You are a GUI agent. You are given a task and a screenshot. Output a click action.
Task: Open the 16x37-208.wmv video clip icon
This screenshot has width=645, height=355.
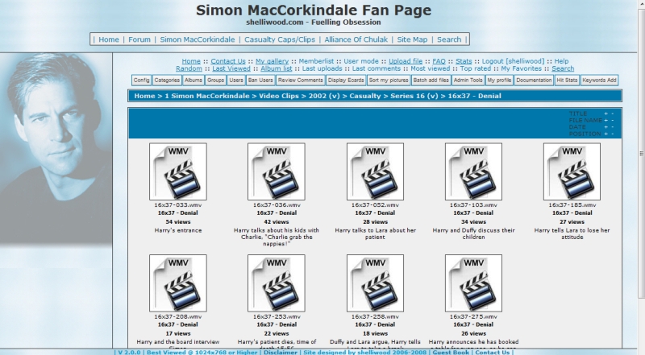(x=172, y=283)
